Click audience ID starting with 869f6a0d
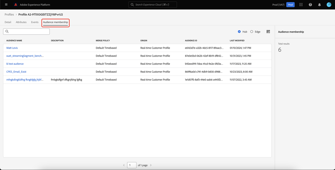This screenshot has height=170, width=335. (x=204, y=72)
